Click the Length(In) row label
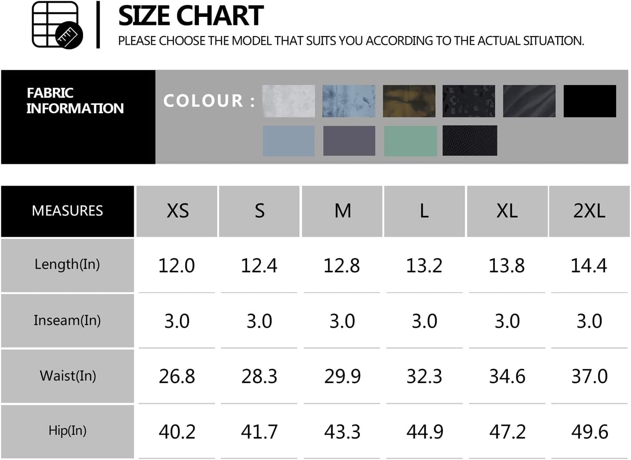The width and height of the screenshot is (631, 460). (x=68, y=265)
